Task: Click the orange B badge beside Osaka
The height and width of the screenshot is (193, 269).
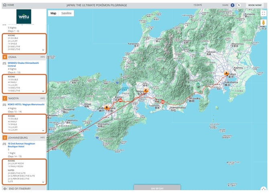Action: (x=5, y=57)
